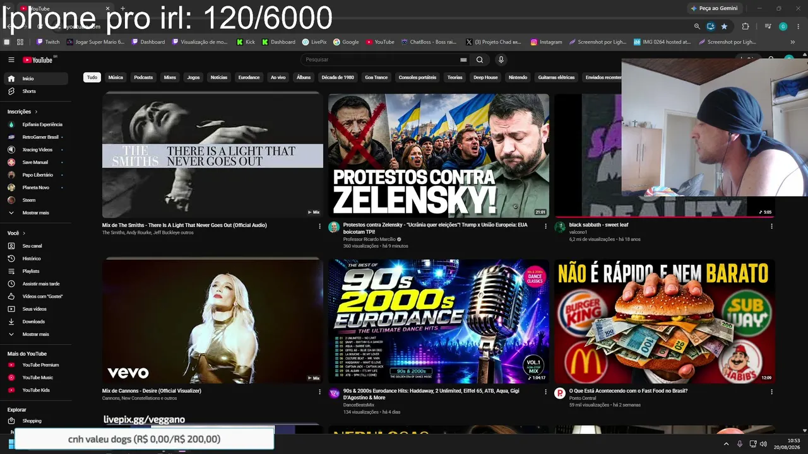Select the Eurodance filter chip
808x454 pixels.
coord(249,78)
